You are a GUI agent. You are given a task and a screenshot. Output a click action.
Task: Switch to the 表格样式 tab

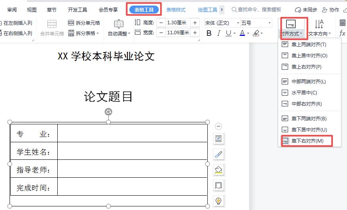176,10
